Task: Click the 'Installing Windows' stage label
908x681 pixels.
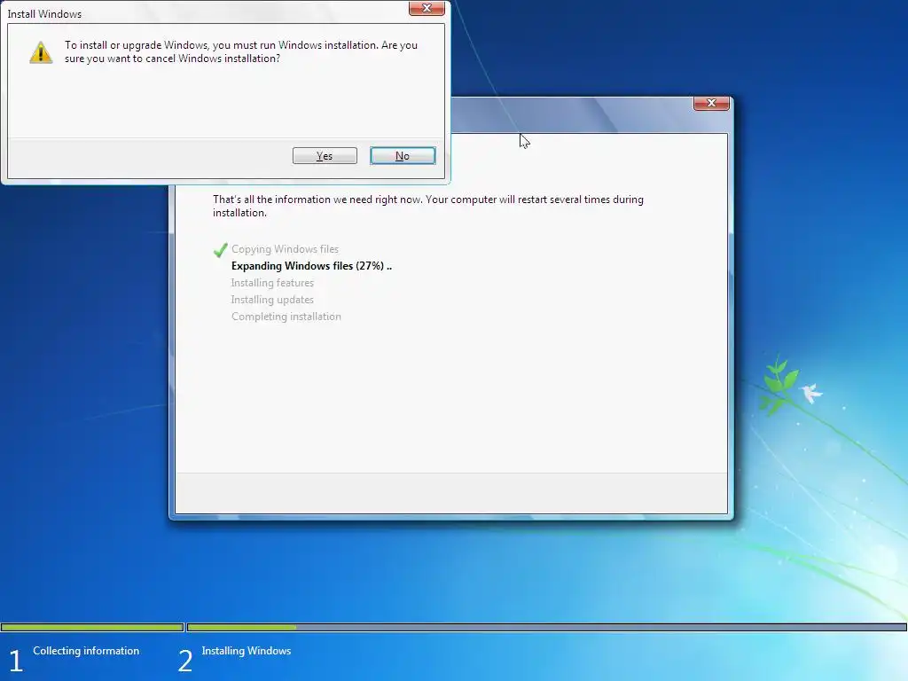Action: click(247, 651)
